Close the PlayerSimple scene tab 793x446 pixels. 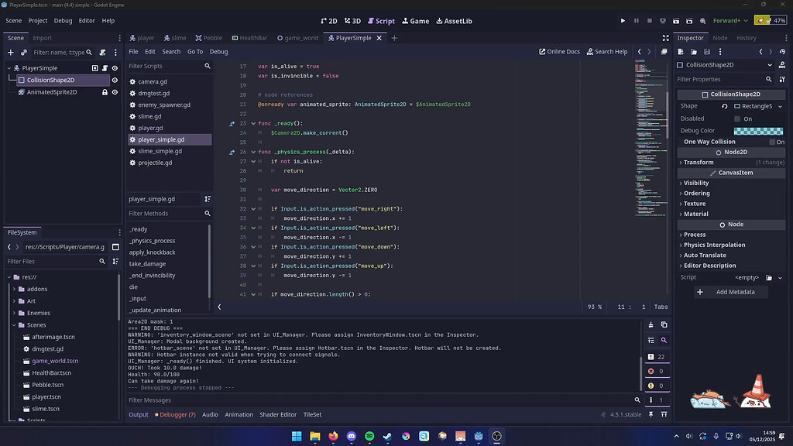379,38
